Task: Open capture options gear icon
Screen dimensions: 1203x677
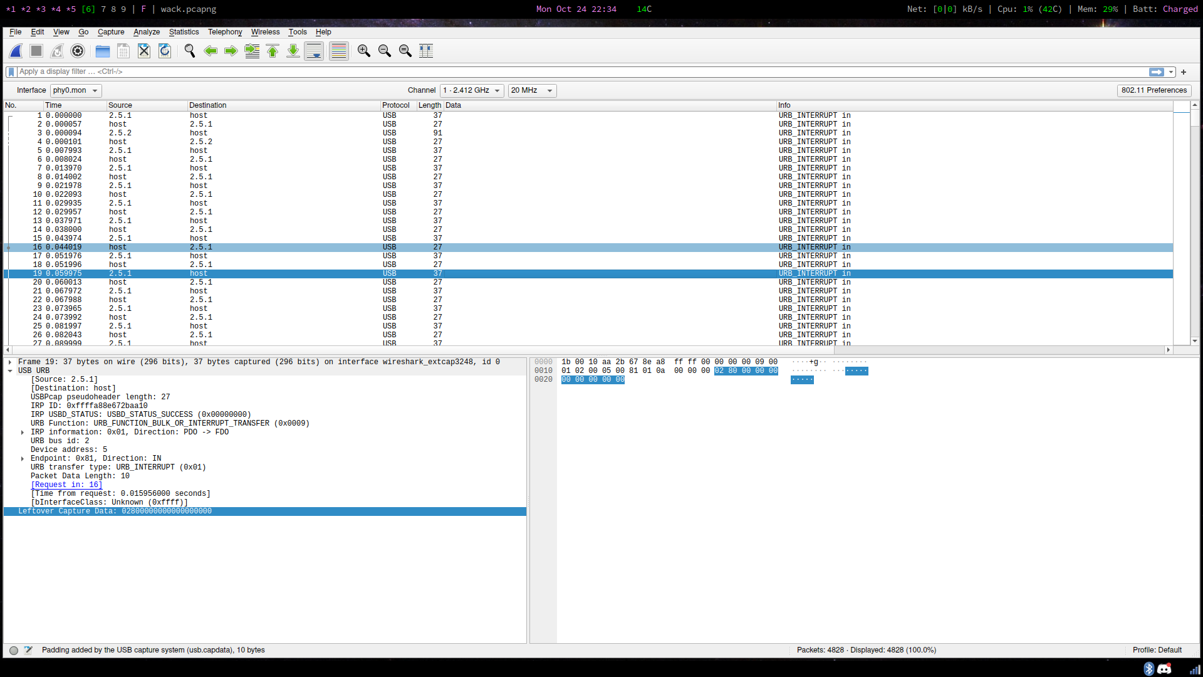Action: 78,51
